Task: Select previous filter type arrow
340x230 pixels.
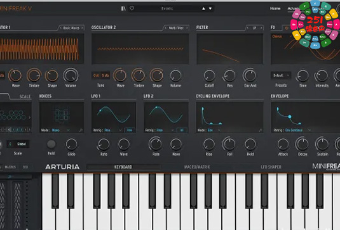Action: pyautogui.click(x=248, y=28)
